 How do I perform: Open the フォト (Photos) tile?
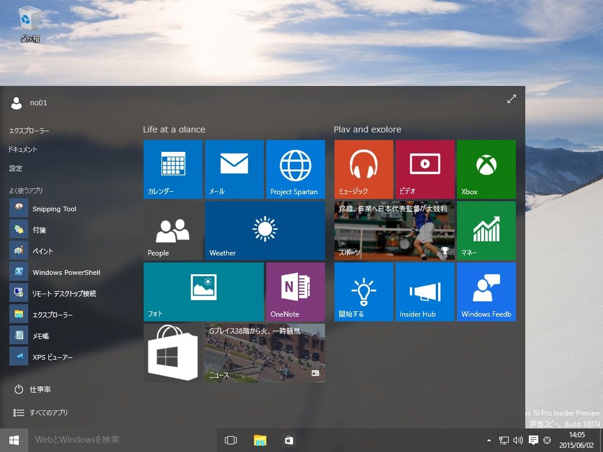click(x=204, y=292)
